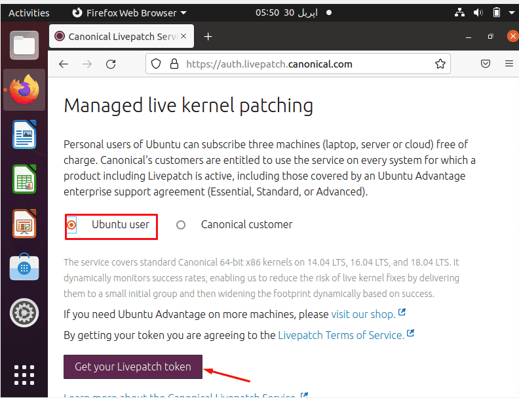This screenshot has width=519, height=398.
Task: Open the clock and calendar panel
Action: pos(286,13)
